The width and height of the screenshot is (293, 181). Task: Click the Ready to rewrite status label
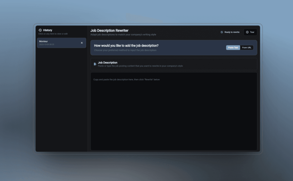(232, 32)
